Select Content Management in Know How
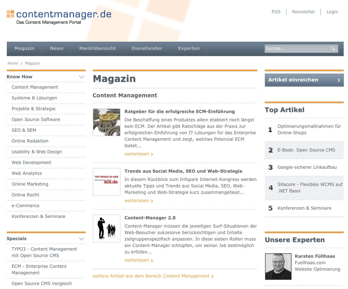This screenshot has height=289, width=348. tap(35, 87)
